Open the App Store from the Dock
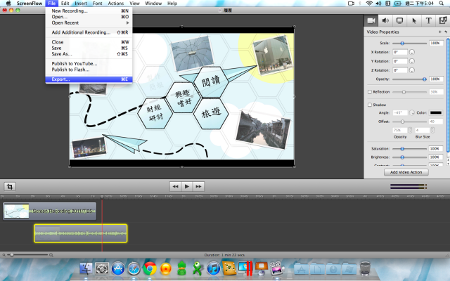 point(118,268)
